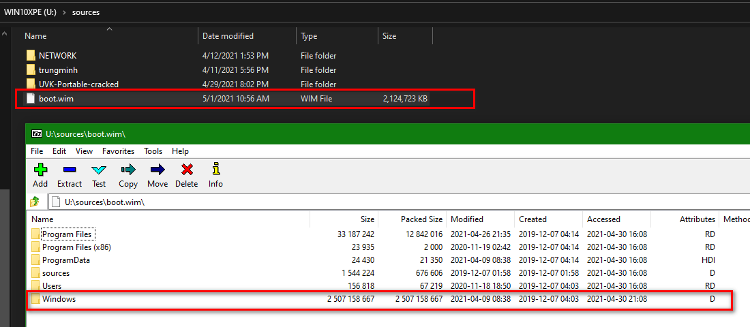The image size is (750, 327).
Task: Click the Copy toolbar icon
Action: tap(128, 170)
